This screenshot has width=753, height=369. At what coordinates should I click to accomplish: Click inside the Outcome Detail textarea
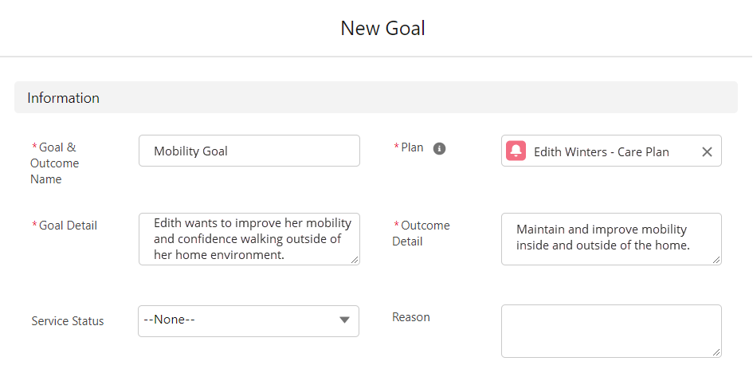(611, 239)
